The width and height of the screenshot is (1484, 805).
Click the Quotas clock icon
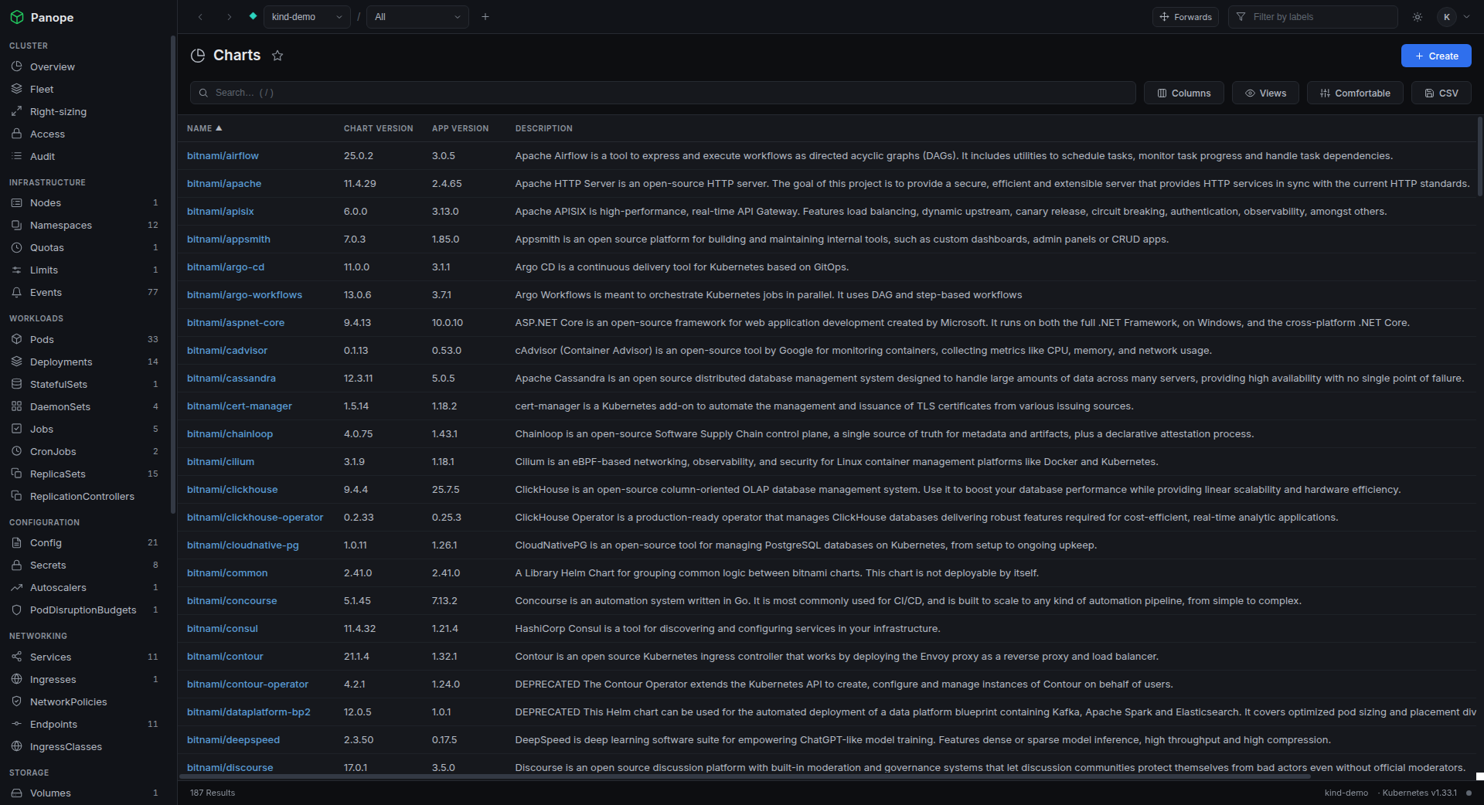click(x=16, y=247)
